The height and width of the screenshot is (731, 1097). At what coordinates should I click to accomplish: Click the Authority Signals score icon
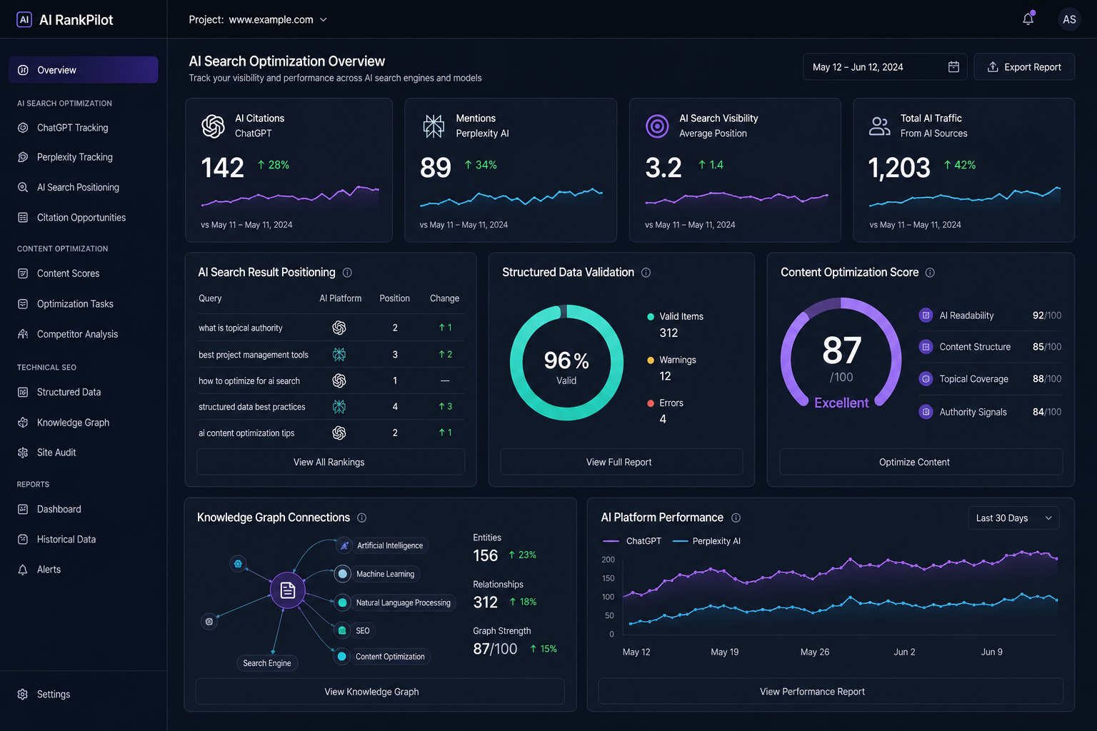926,412
